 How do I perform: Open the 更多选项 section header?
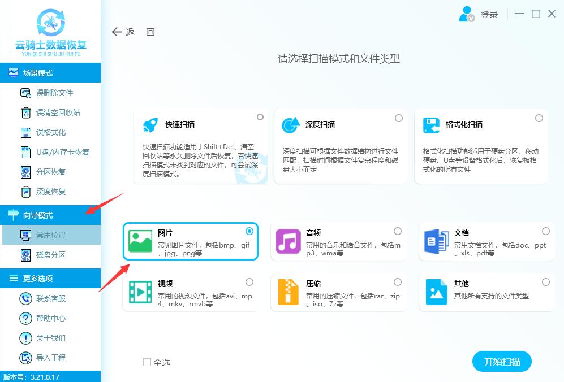click(50, 279)
